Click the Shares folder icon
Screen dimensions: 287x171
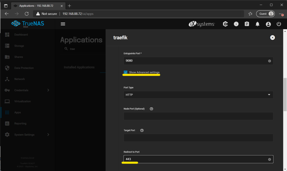[7, 57]
